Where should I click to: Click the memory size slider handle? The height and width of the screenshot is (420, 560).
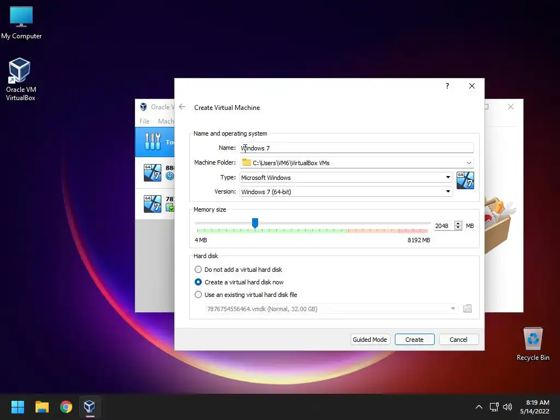[x=255, y=223]
